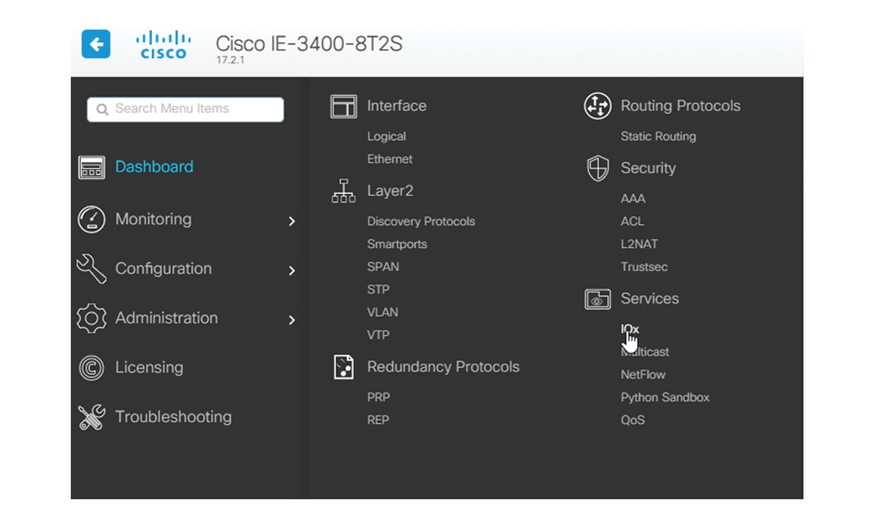The width and height of the screenshot is (874, 516).
Task: Open the Troubleshooting page
Action: pos(173,417)
